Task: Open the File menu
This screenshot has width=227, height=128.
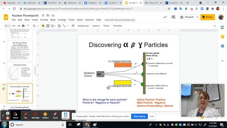Action: pyautogui.click(x=13, y=20)
